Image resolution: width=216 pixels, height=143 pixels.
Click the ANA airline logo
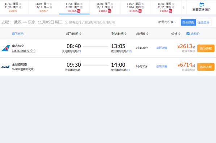click(5, 67)
